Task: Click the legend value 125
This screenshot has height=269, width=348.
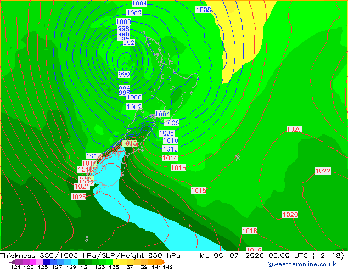Action: tap(43, 267)
